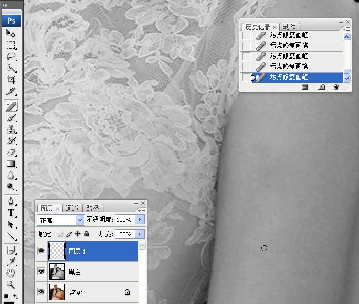Select the Lasso tool
Viewport: 359px width, 304px height.
click(11, 57)
